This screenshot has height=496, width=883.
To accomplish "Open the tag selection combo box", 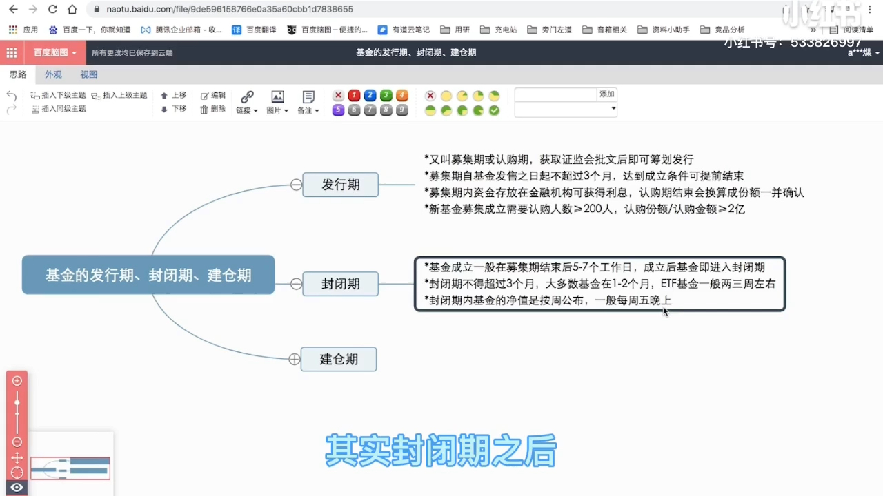I will 566,109.
